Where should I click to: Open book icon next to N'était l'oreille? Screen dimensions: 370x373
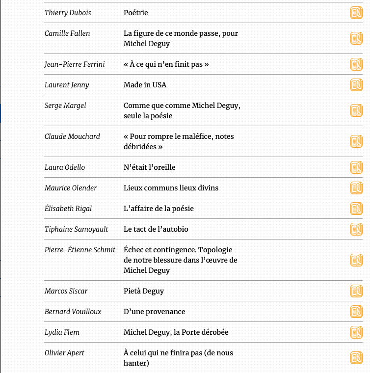tap(356, 167)
